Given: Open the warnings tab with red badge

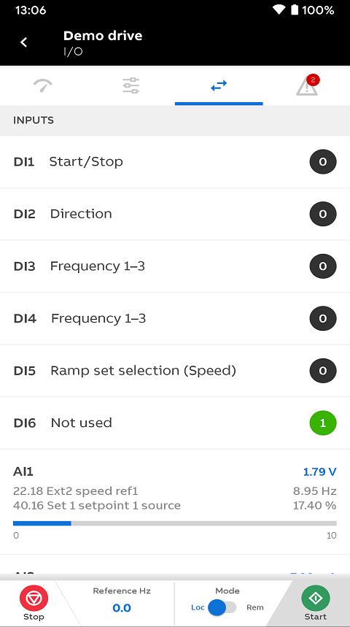Looking at the screenshot, I should point(307,85).
